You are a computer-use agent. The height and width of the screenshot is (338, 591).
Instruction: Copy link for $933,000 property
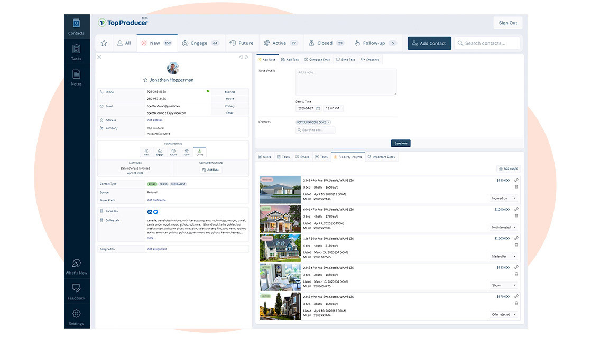tap(516, 267)
